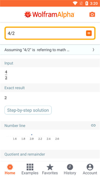The image size is (100, 177).
Task: Open the 'Assuming 4/2 is referring to math' banner
Action: (50, 50)
